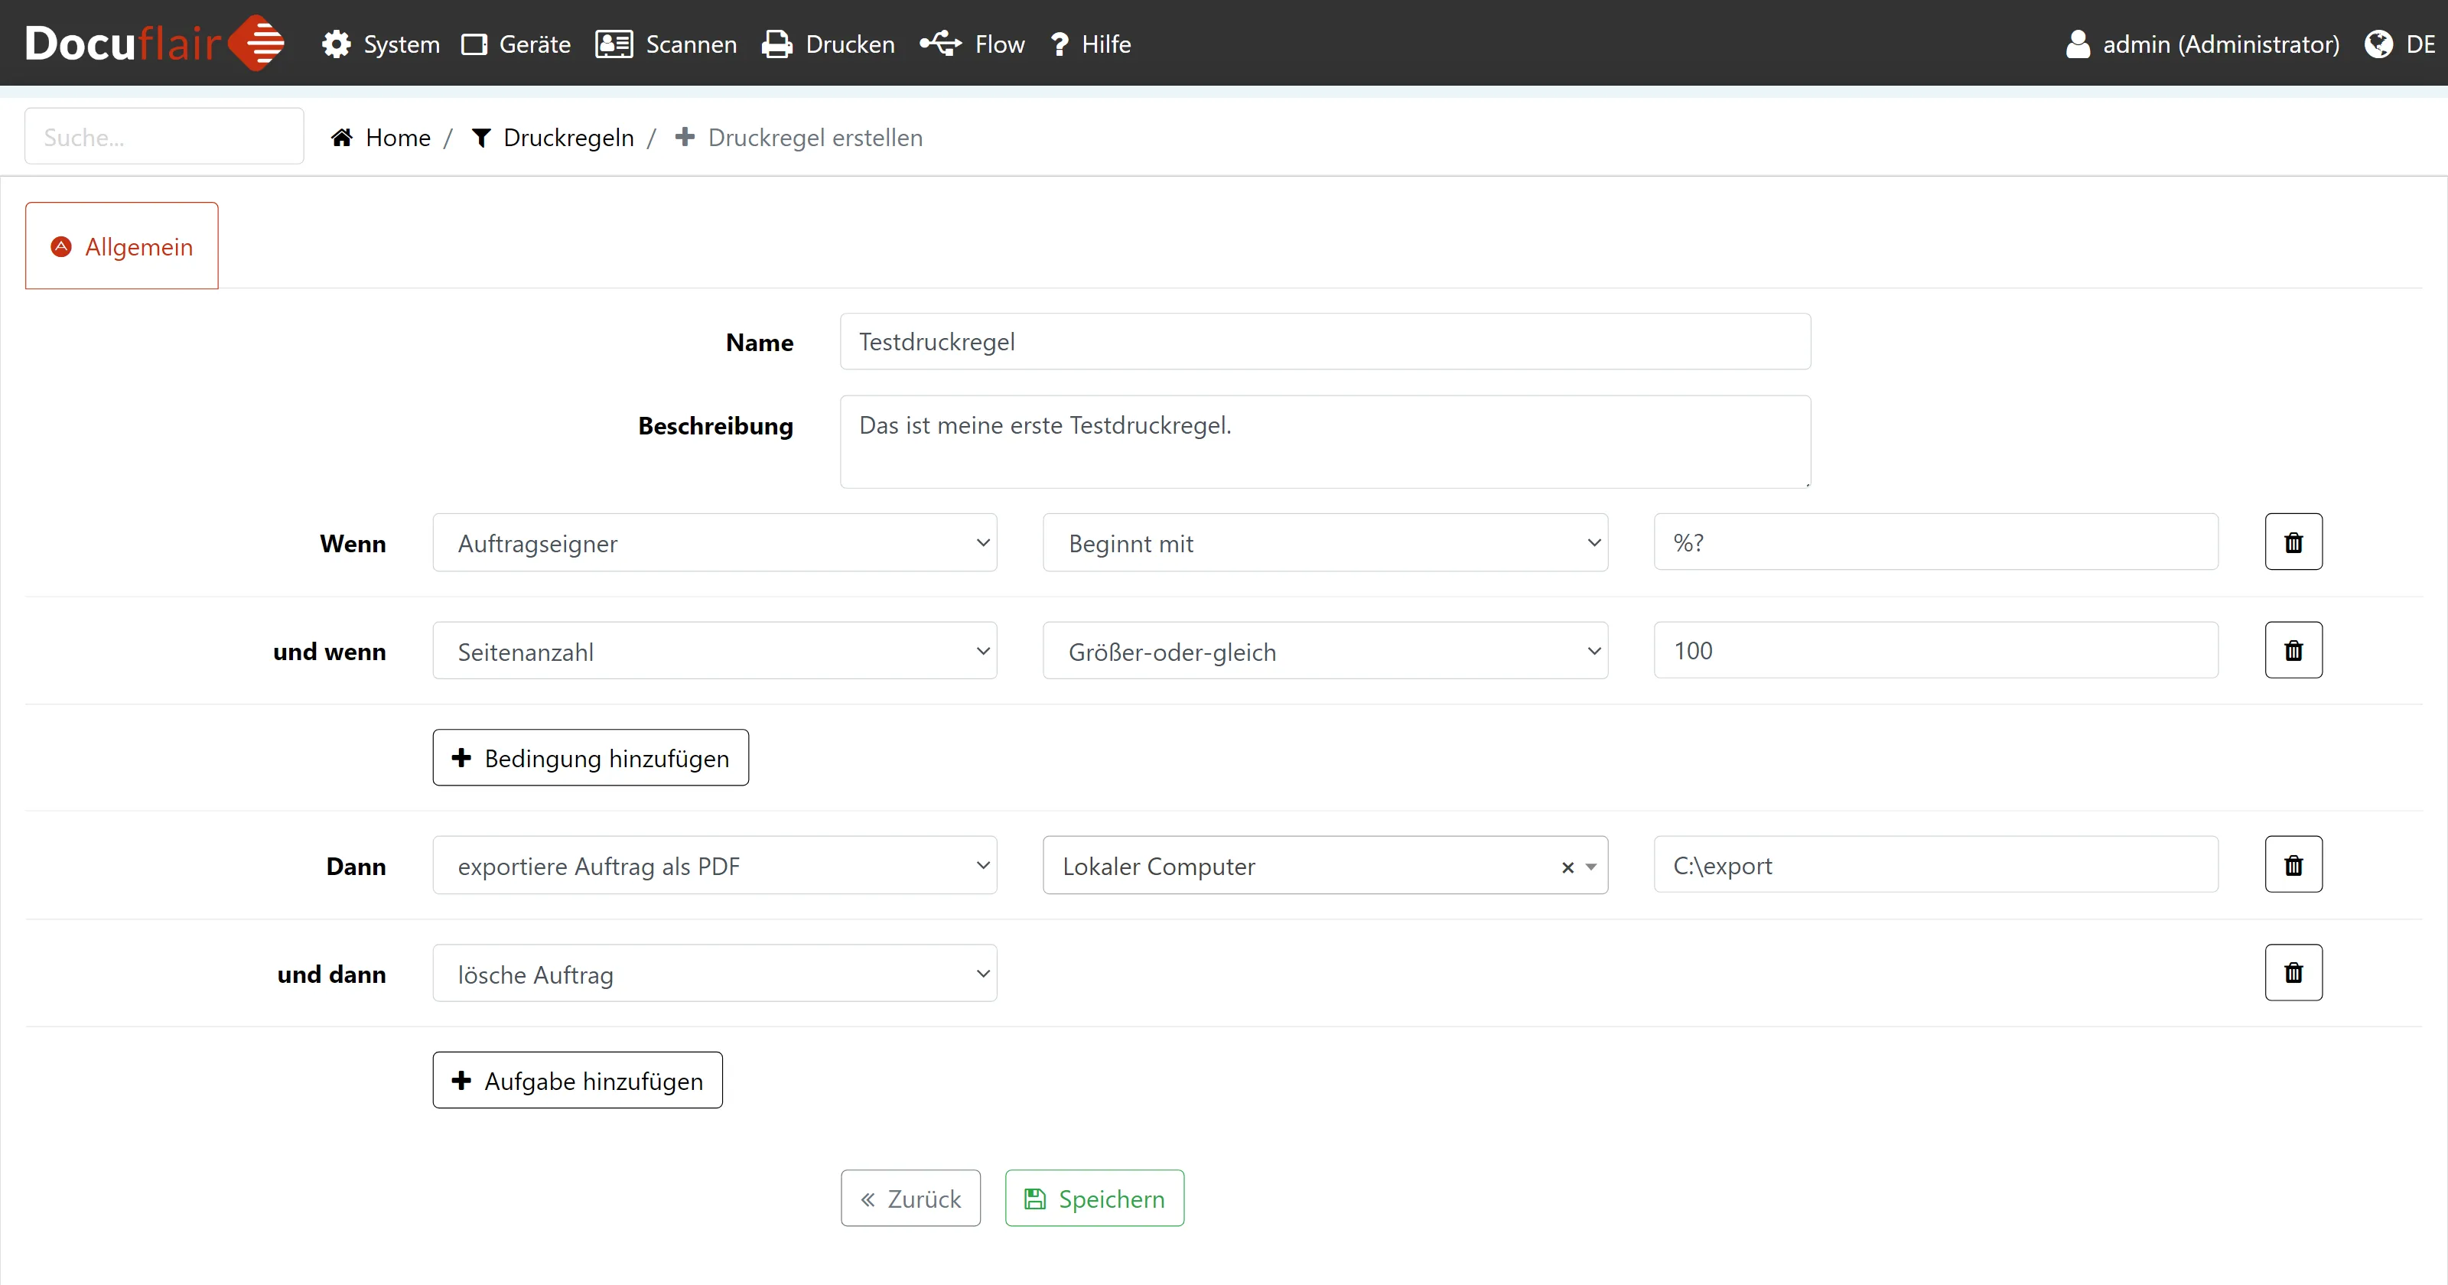Remove the PDF export action via trash icon

[2292, 865]
